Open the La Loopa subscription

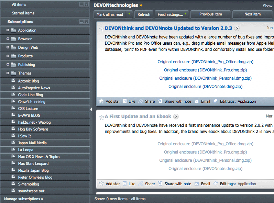pos(45,150)
